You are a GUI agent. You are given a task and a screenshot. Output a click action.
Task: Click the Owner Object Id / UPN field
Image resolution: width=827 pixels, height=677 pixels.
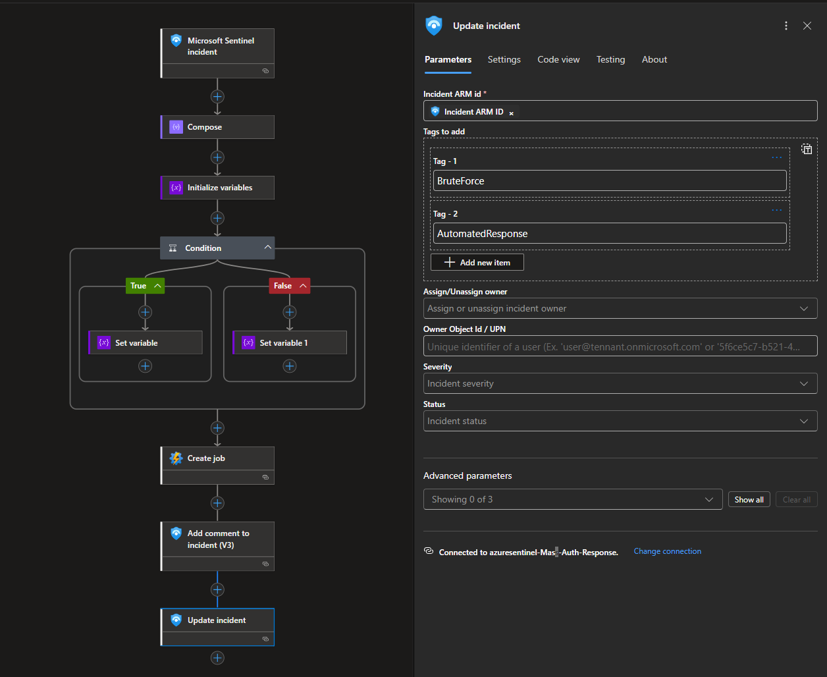point(620,346)
